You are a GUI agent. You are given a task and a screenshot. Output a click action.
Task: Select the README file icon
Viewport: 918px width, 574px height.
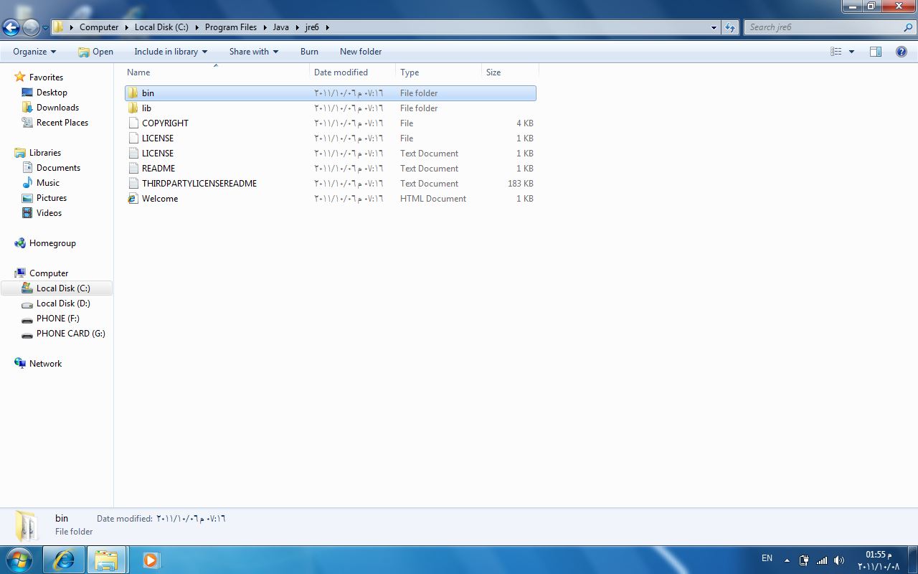pos(133,169)
